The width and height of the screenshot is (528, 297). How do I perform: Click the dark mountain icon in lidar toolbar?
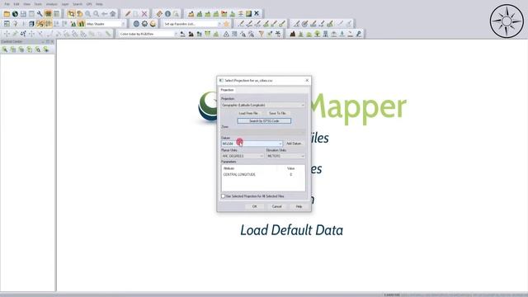click(x=293, y=34)
